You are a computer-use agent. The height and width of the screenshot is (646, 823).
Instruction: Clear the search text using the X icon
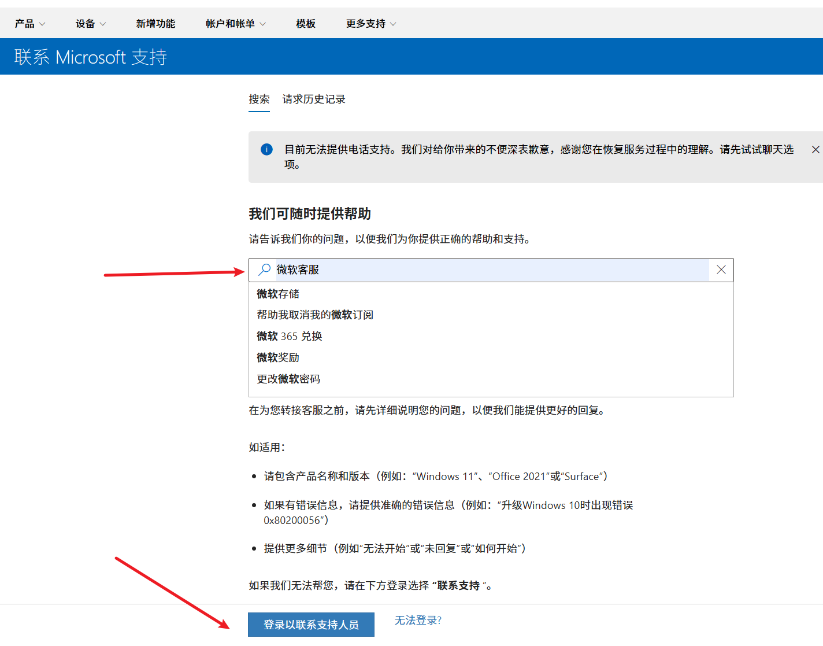721,270
